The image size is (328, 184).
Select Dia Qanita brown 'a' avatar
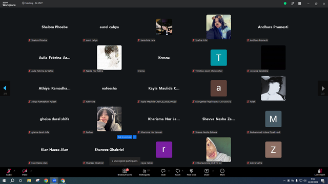219,88
